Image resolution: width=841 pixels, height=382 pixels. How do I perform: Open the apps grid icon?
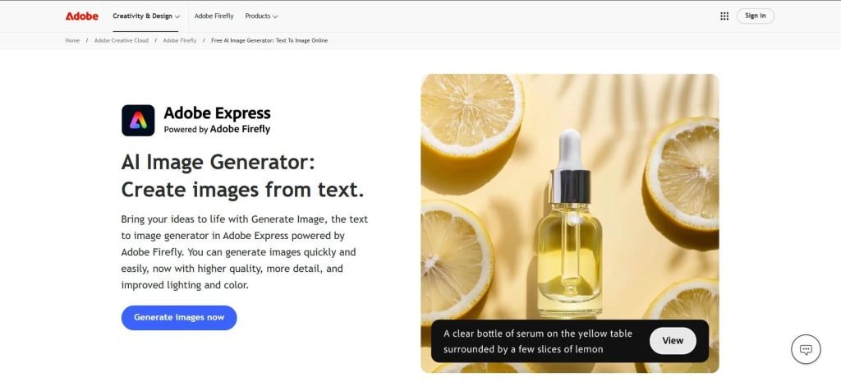(724, 16)
